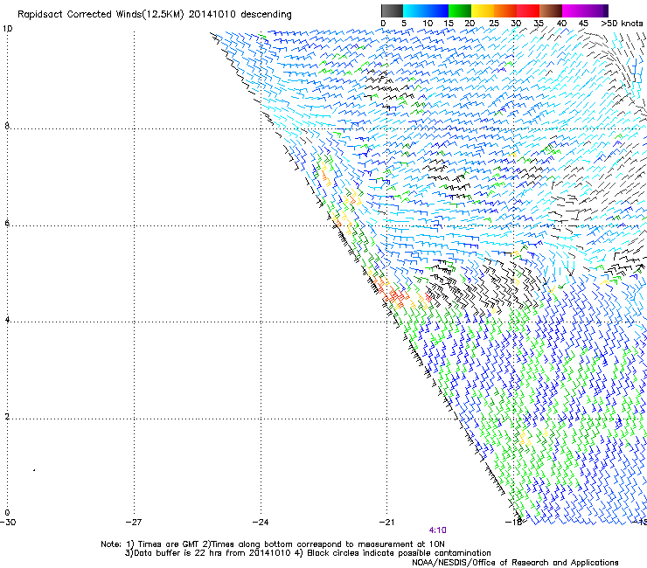
Task: Click the longitude '-21' label on bottom axis
Action: tap(386, 523)
